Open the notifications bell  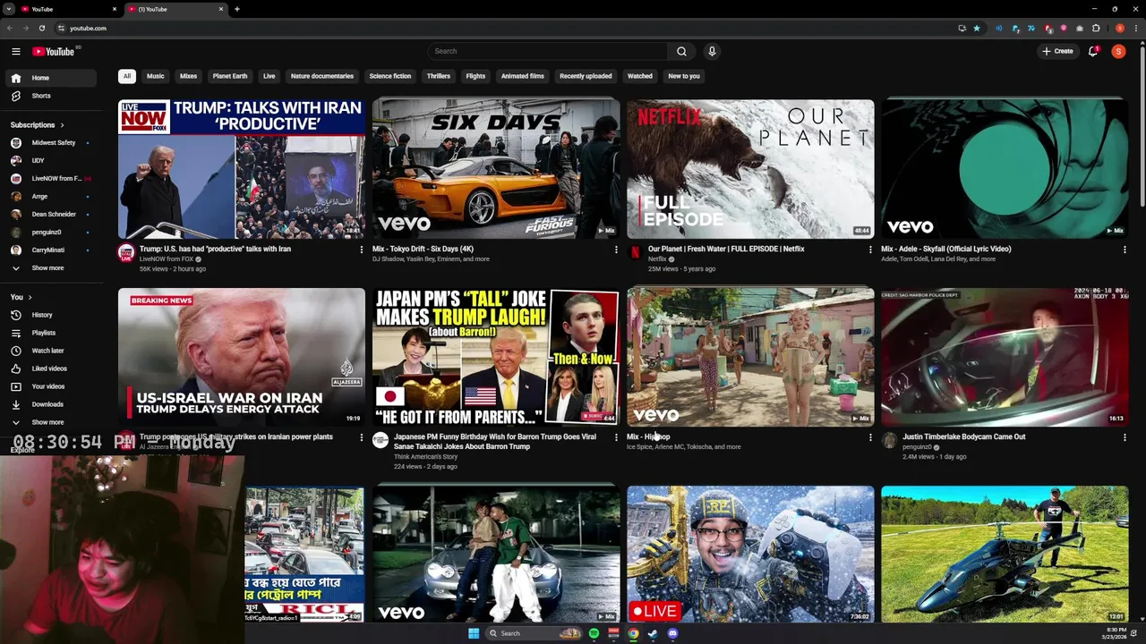(x=1092, y=51)
